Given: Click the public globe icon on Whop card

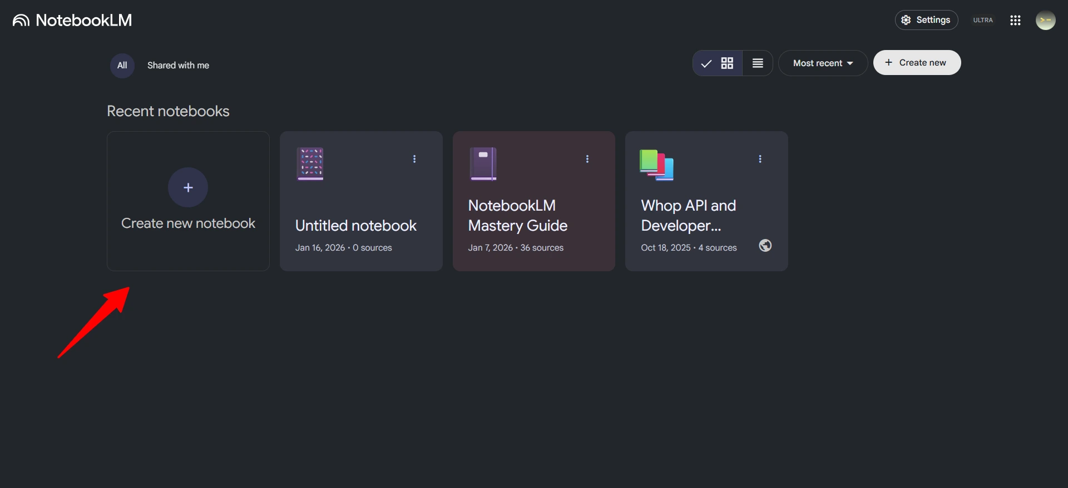Looking at the screenshot, I should (765, 246).
